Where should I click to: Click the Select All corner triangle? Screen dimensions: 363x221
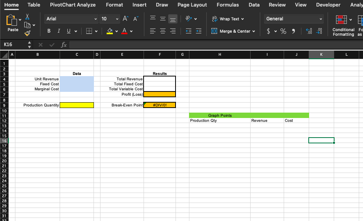tap(5, 55)
